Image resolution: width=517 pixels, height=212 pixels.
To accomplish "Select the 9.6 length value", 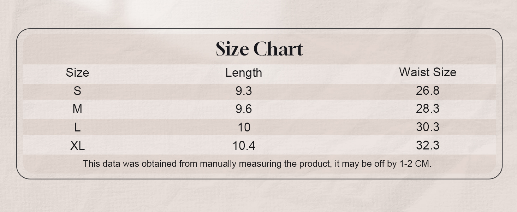I will tap(244, 109).
